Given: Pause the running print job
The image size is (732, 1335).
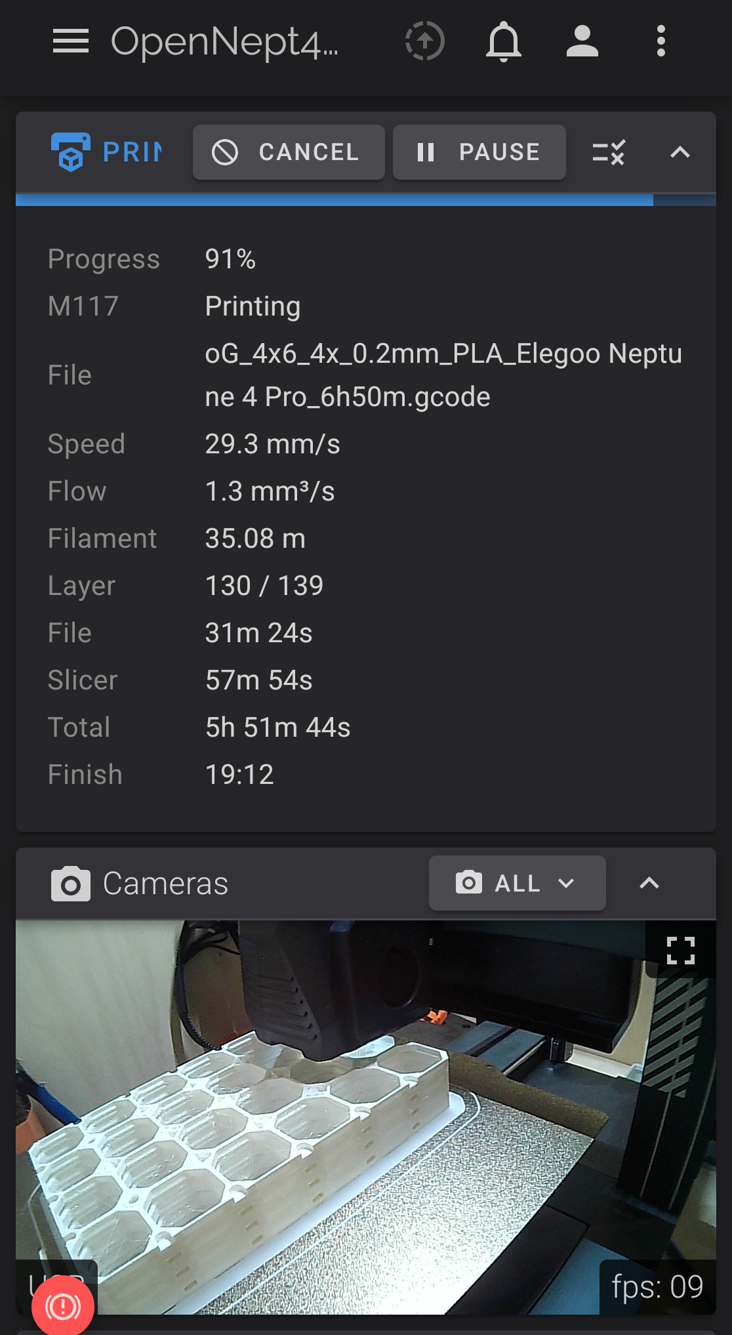Looking at the screenshot, I should point(479,152).
